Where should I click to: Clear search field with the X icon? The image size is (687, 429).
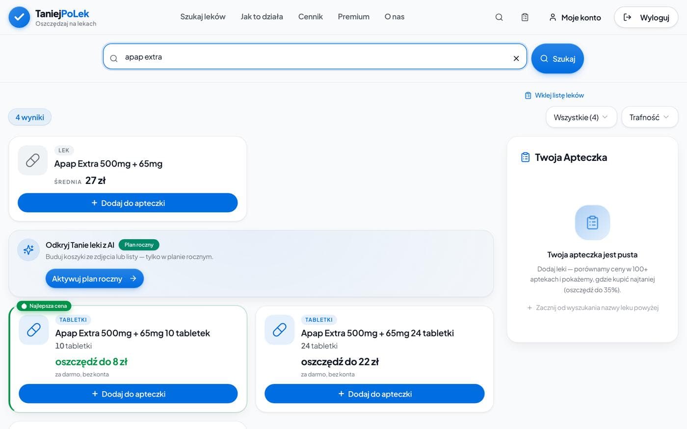click(516, 58)
